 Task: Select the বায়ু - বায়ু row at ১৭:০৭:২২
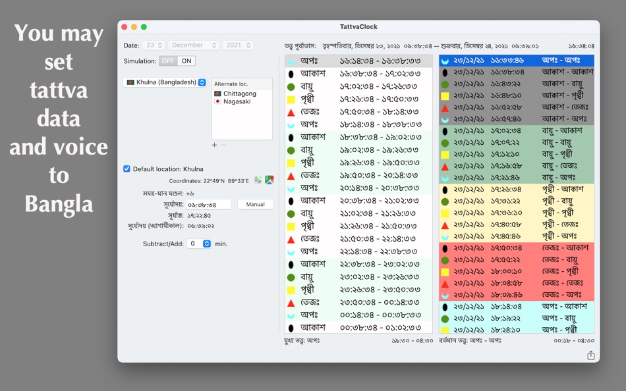(x=517, y=143)
